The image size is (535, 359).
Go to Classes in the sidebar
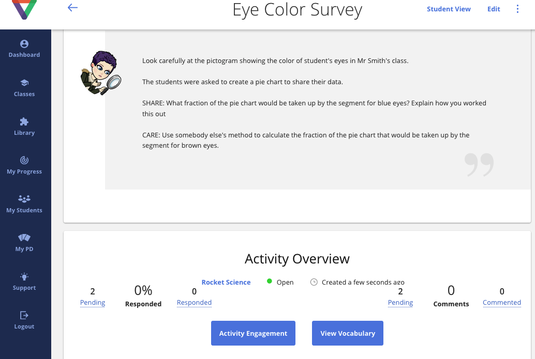tap(24, 88)
